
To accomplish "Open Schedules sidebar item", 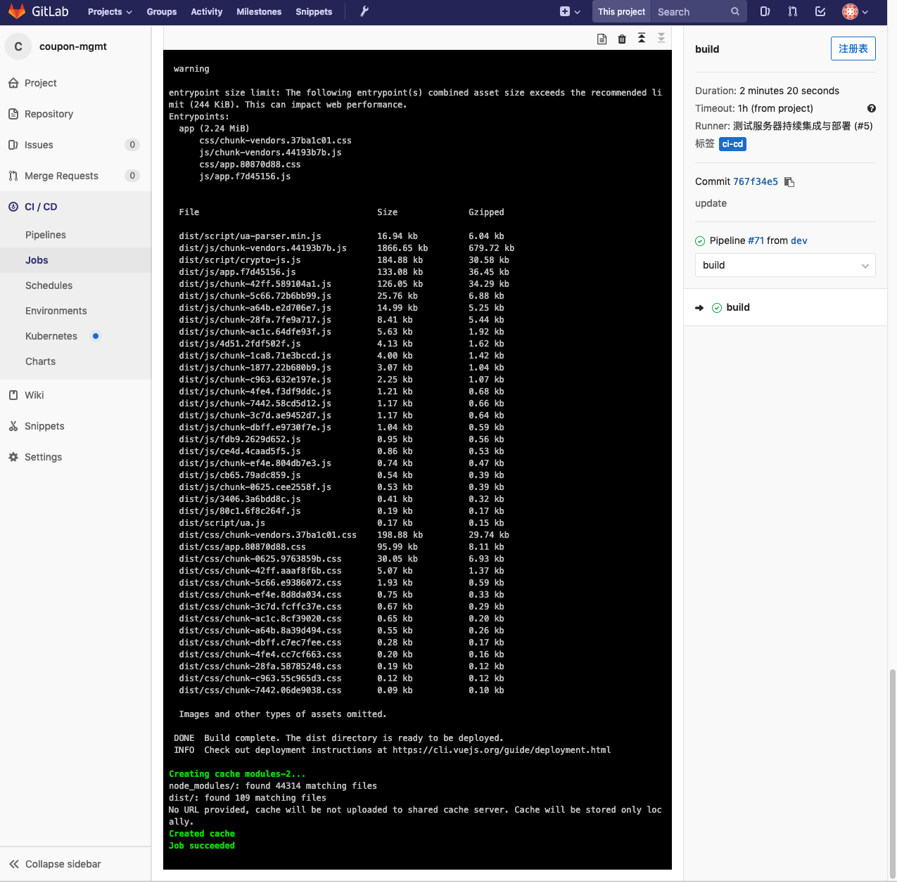I will [x=49, y=285].
